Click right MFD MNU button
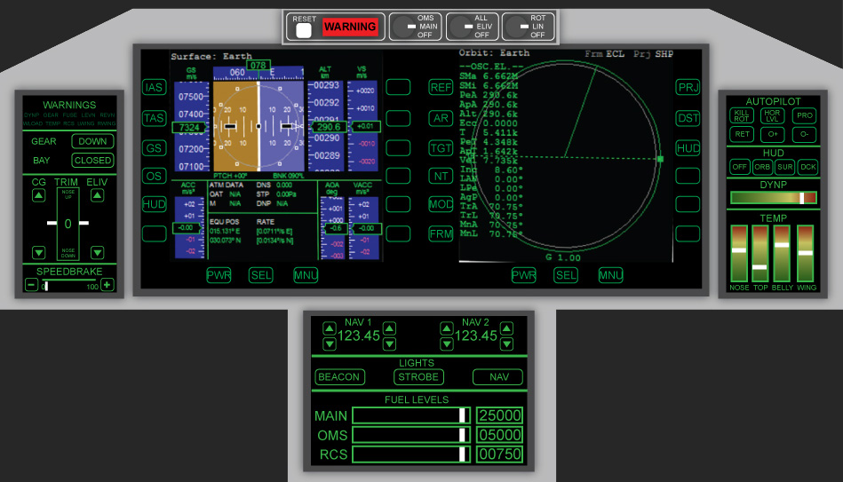843x482 pixels. click(611, 275)
